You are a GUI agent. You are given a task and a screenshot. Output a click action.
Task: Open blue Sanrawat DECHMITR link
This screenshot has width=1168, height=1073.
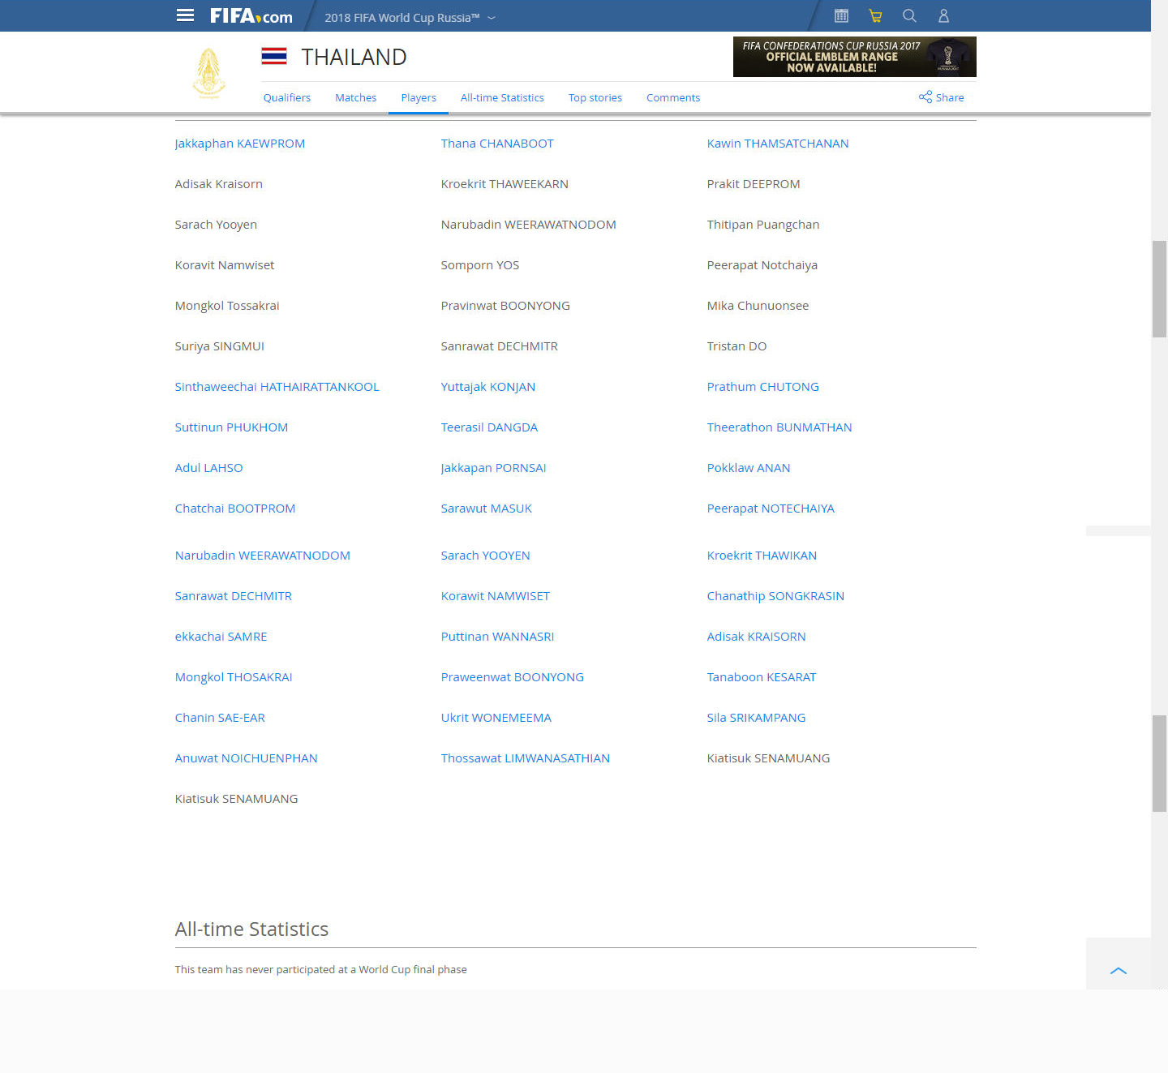click(x=234, y=596)
